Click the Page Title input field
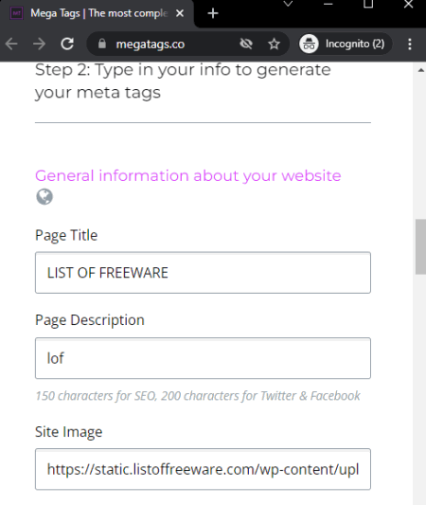The height and width of the screenshot is (505, 426). [203, 273]
